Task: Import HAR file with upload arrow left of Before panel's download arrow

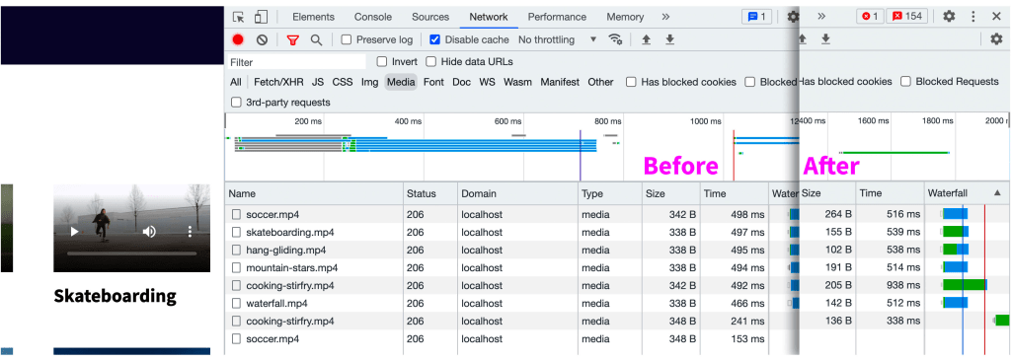Action: point(646,39)
